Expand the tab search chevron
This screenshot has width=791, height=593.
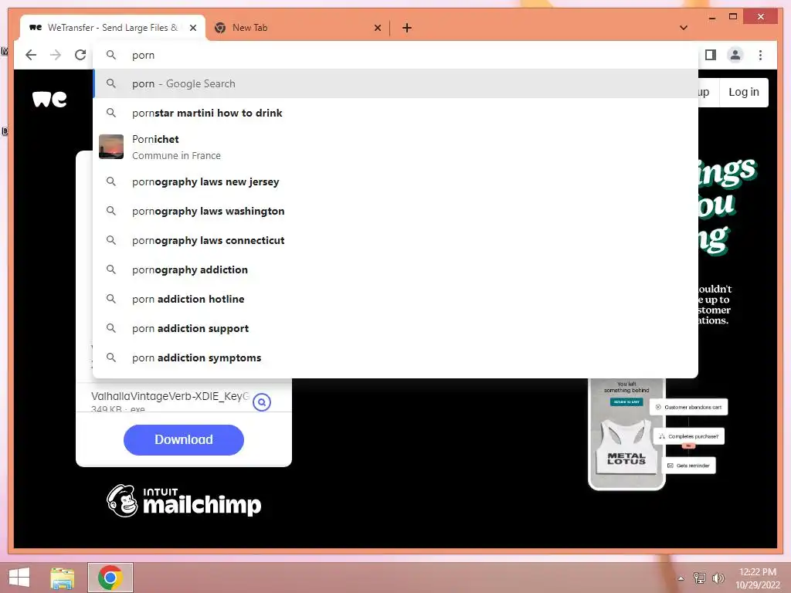(684, 28)
